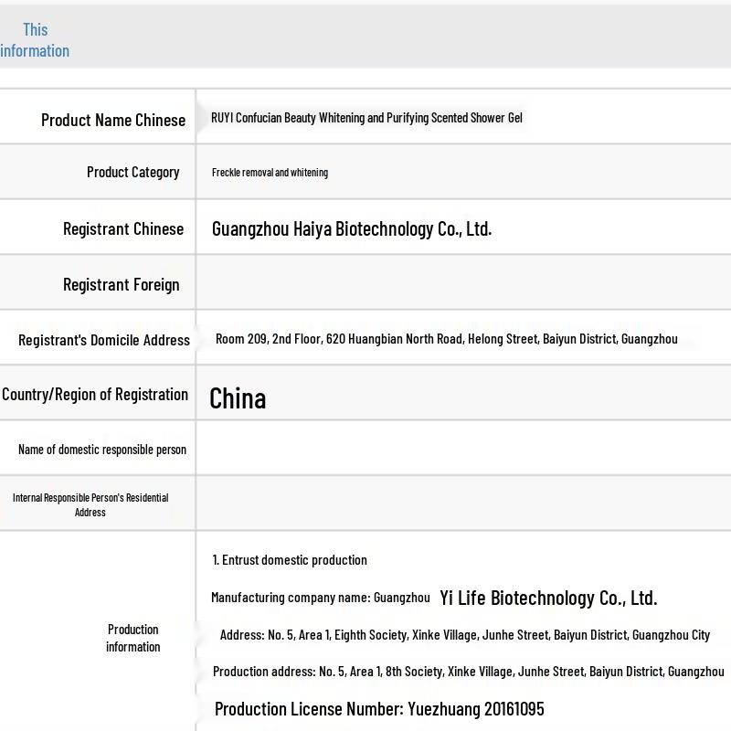This screenshot has height=731, width=731.
Task: Click 'Name of domestic responsible person' label
Action: tap(102, 450)
